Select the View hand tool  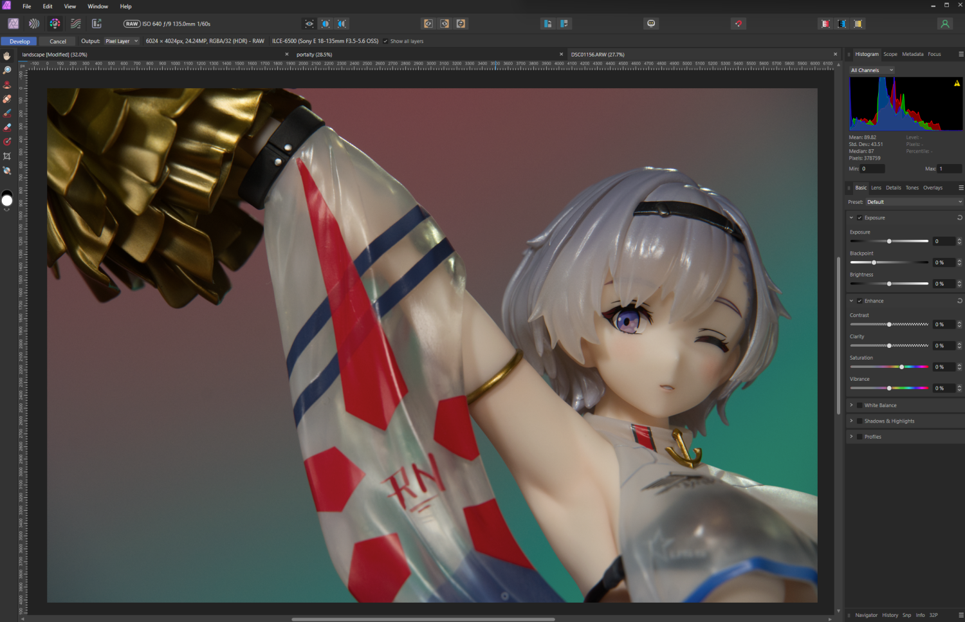tap(6, 55)
